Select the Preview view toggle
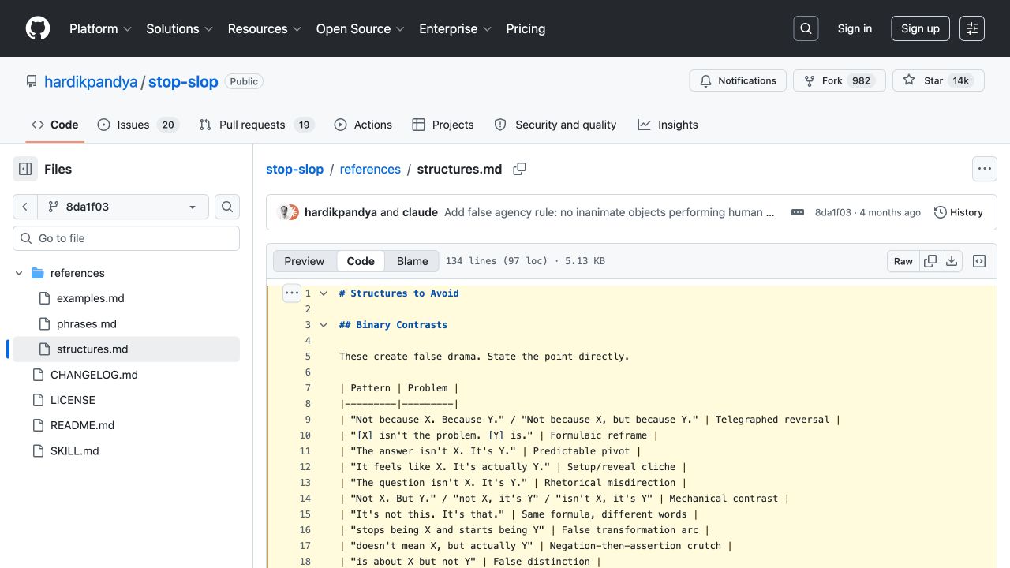The height and width of the screenshot is (568, 1010). coord(305,261)
